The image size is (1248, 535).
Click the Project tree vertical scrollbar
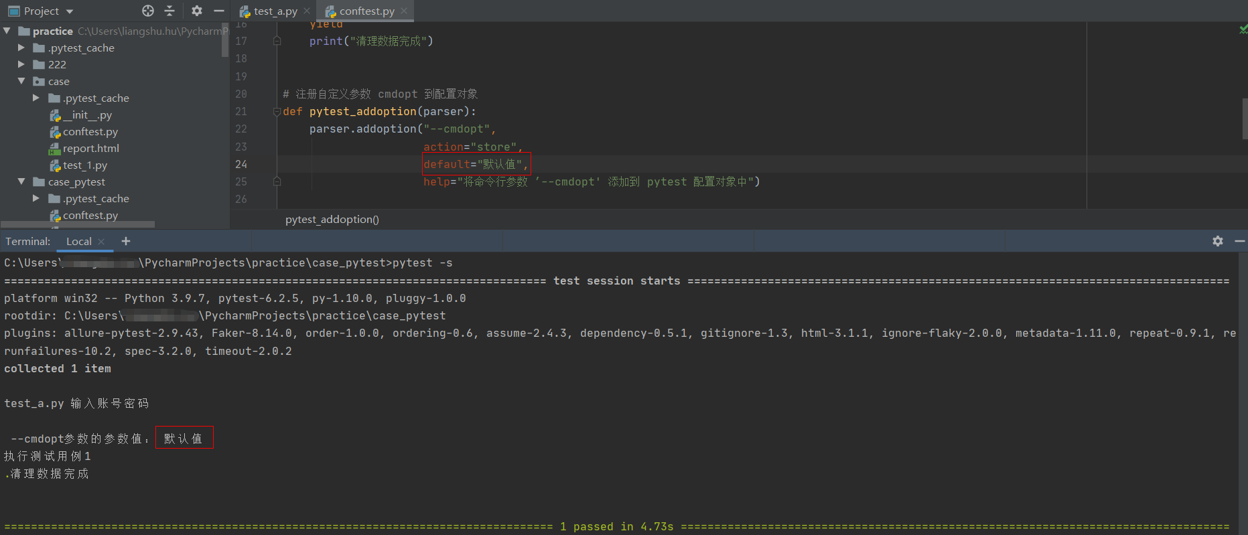(x=225, y=40)
